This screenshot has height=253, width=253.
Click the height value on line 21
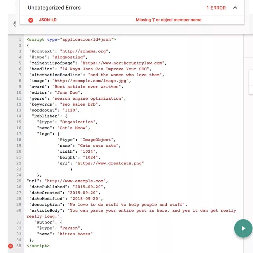(x=90, y=157)
